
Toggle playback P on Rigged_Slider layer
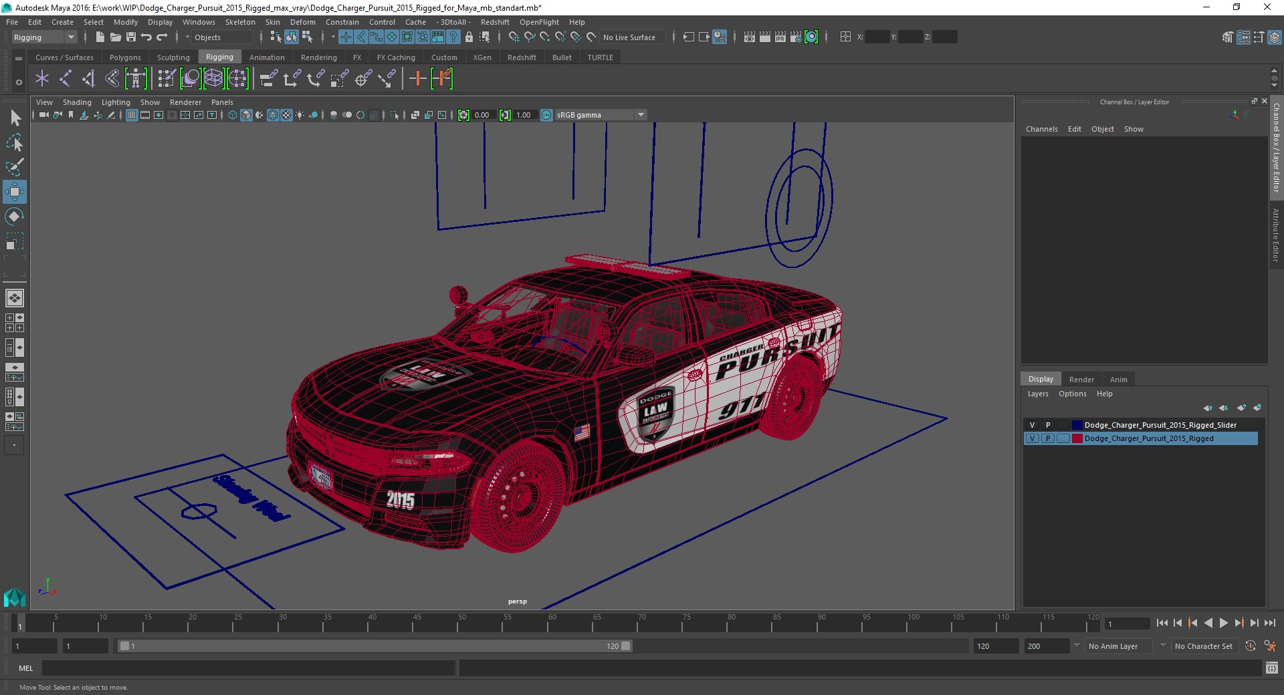click(x=1048, y=425)
